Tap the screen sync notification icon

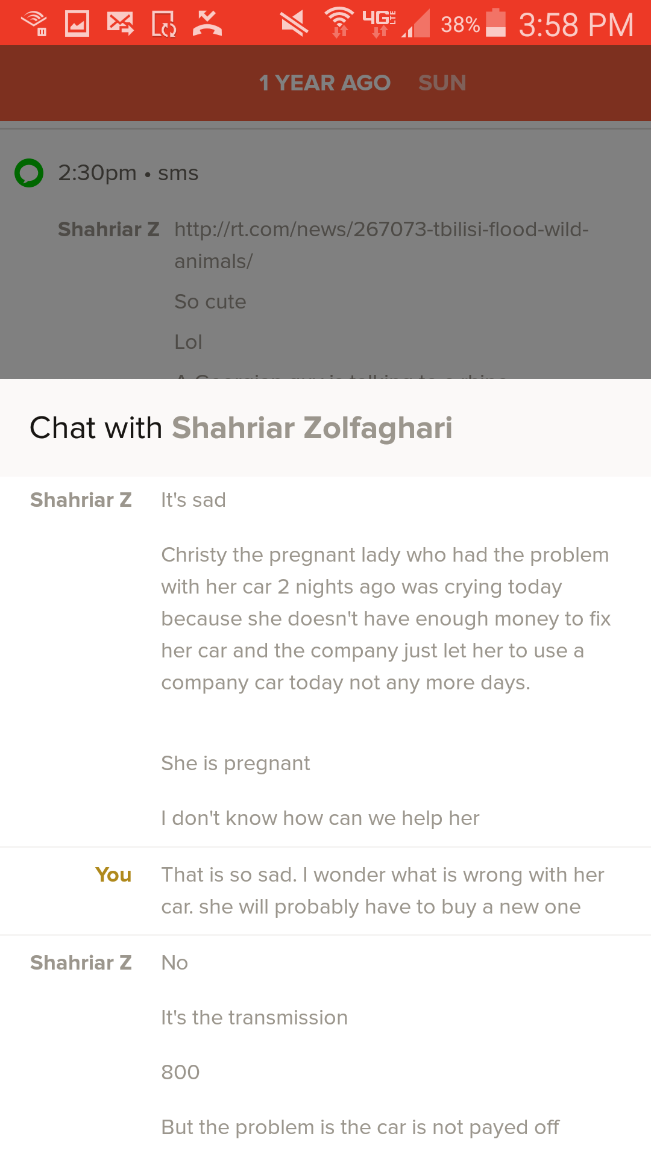pyautogui.click(x=163, y=24)
